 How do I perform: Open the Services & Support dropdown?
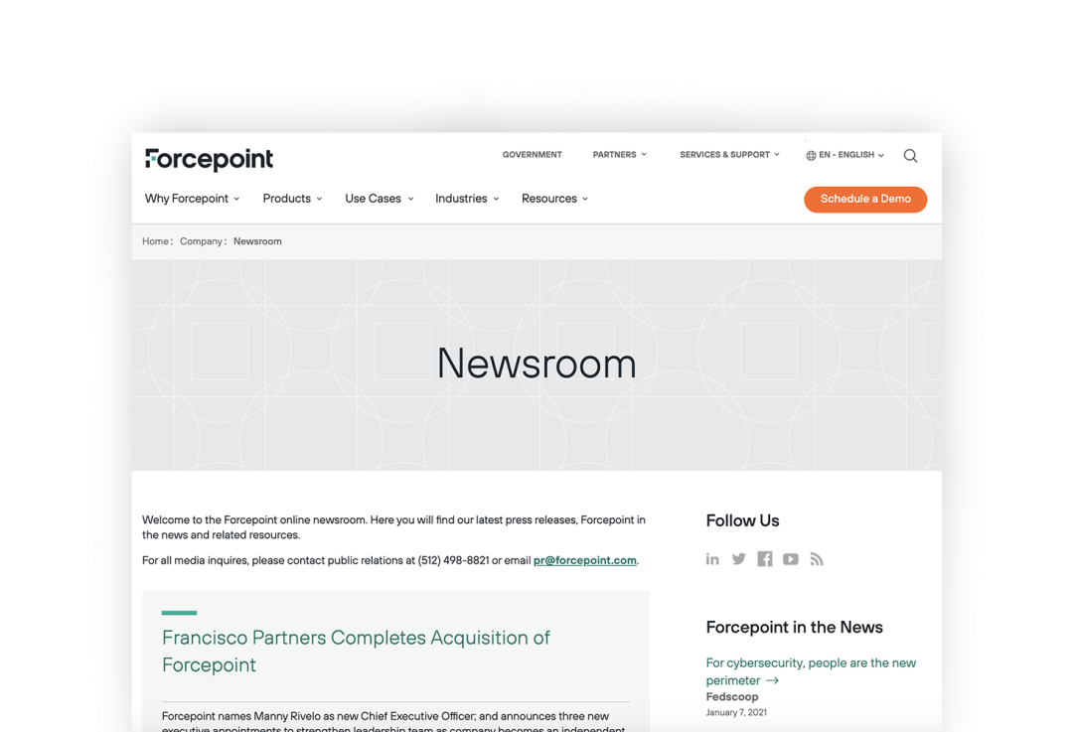[x=729, y=155]
